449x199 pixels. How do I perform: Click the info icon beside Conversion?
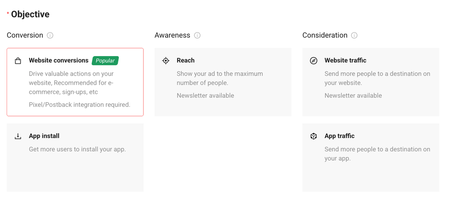pos(50,35)
